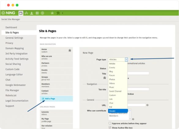Click the URL help info icon
179x129 pixels.
click(x=147, y=105)
